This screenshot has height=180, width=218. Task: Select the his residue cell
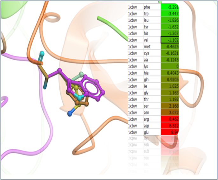click(152, 33)
